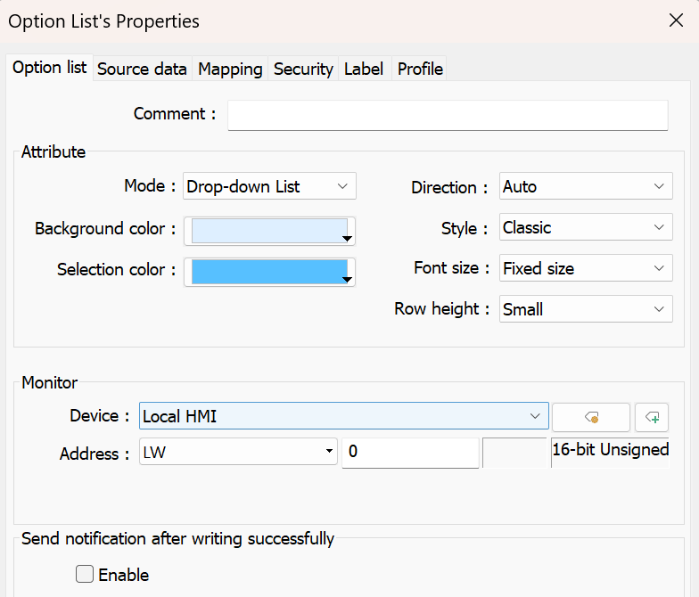Screen dimensions: 699x597
Task: Expand the Direction dropdown
Action: pos(586,186)
